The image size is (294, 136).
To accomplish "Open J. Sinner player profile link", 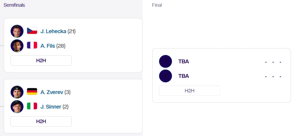I will click(51, 107).
